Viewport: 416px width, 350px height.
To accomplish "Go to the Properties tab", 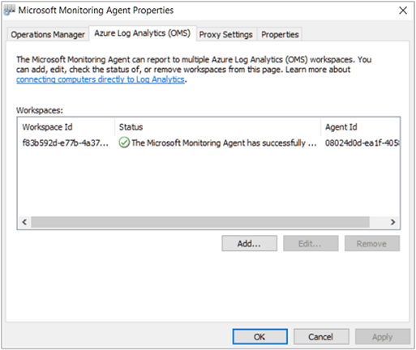I will pos(280,35).
